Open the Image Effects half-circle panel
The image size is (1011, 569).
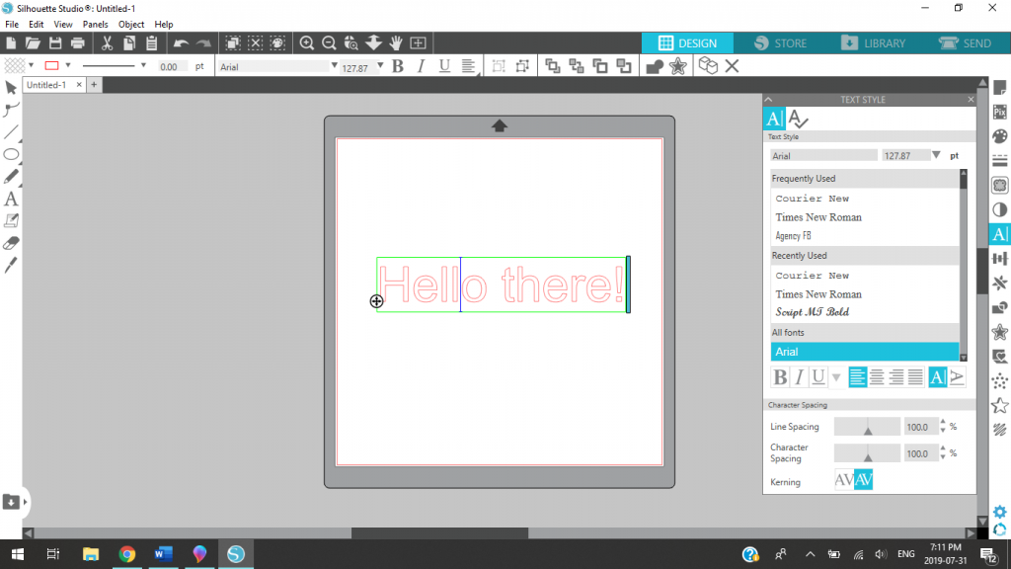tap(1000, 209)
